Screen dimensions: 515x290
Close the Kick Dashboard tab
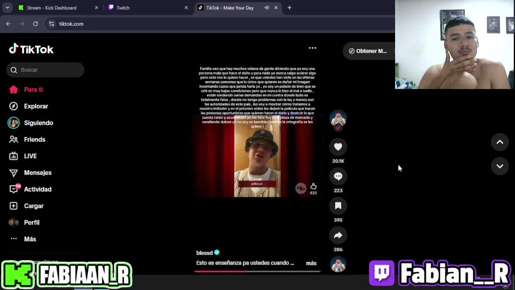click(x=97, y=8)
